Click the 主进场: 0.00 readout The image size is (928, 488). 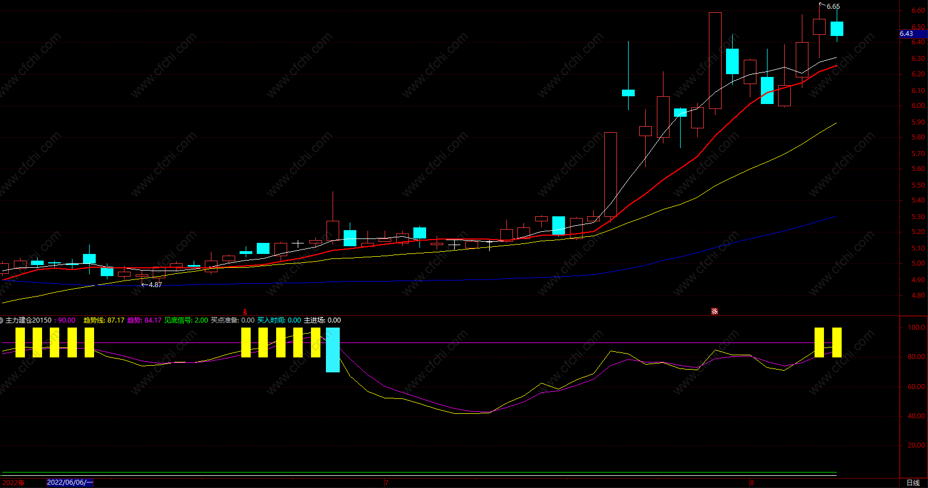tap(322, 320)
